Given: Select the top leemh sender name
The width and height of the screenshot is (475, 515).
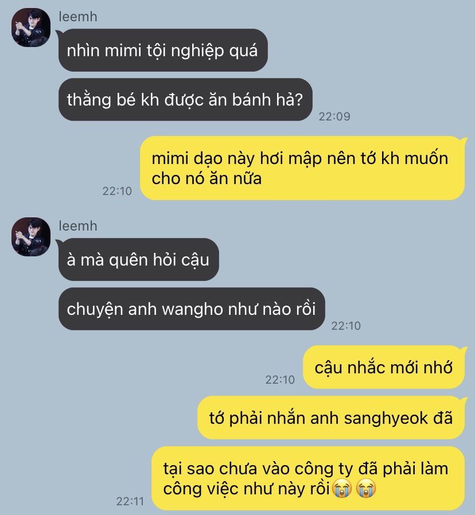Looking at the screenshot, I should (x=78, y=17).
